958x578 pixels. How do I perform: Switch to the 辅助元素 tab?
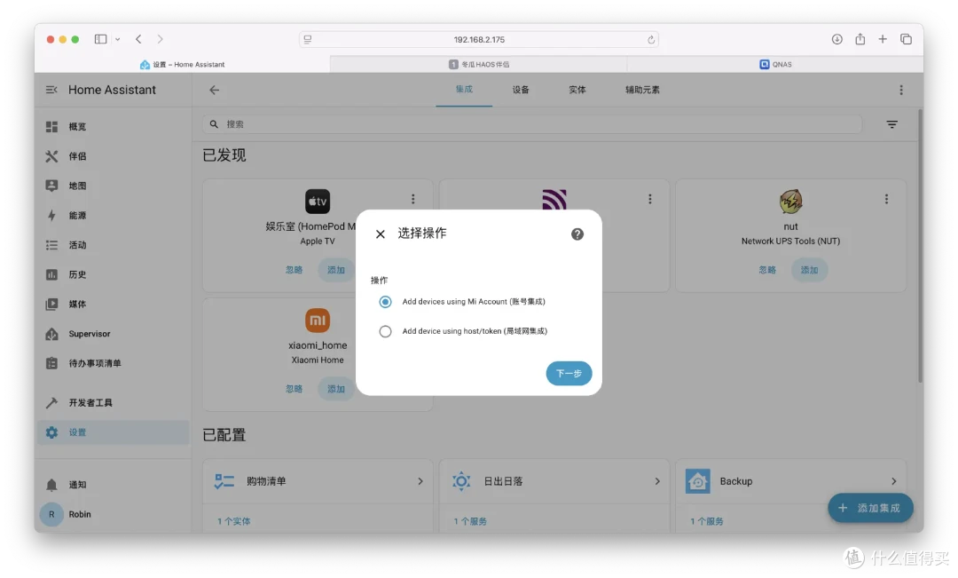(642, 90)
